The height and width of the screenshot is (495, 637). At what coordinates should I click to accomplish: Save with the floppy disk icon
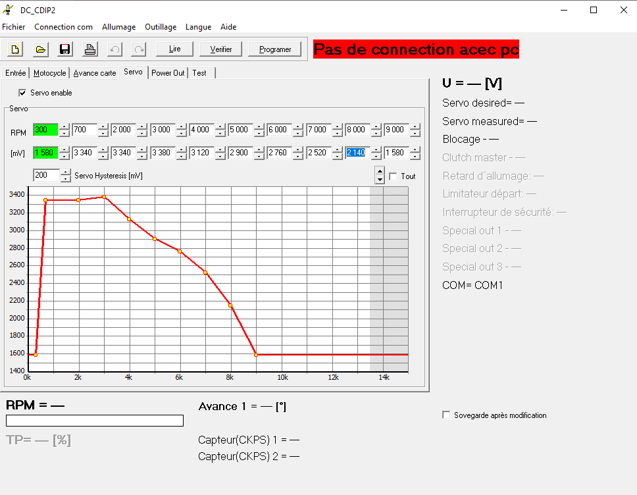[x=65, y=49]
